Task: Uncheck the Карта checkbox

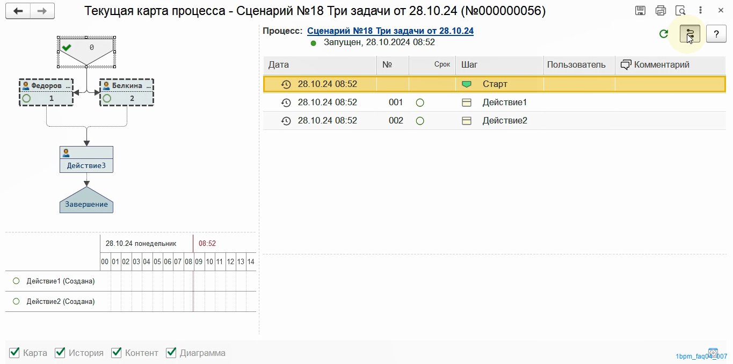Action: [14, 353]
